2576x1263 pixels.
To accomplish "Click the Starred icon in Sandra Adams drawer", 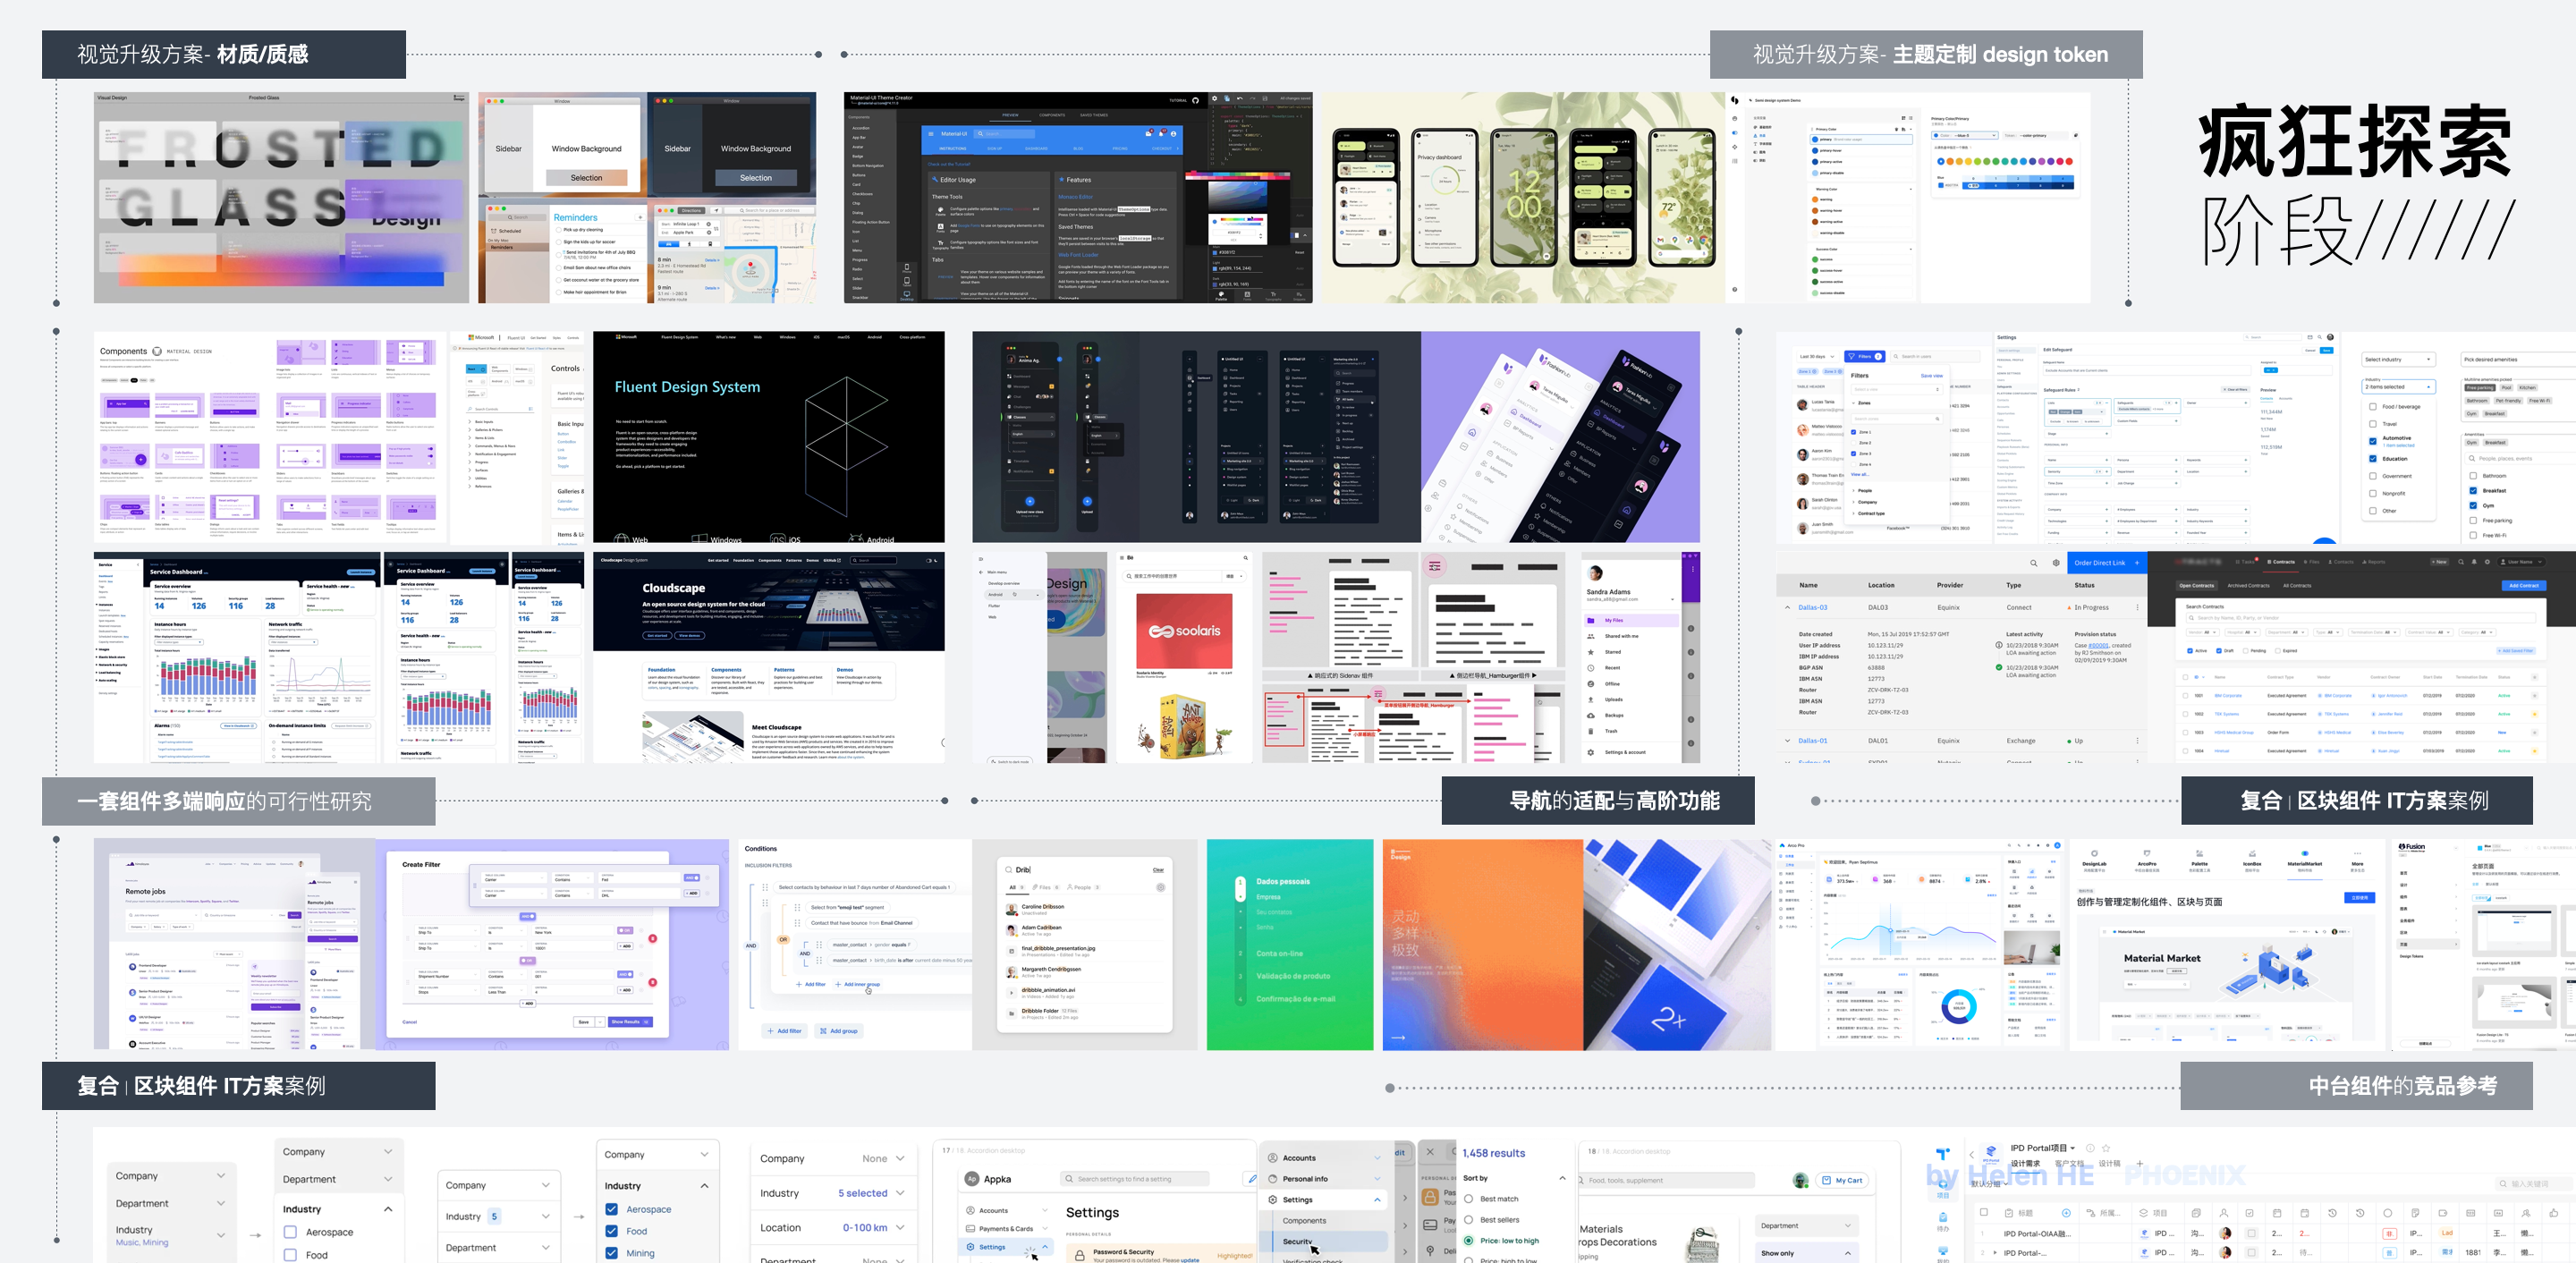I will coord(1591,652).
